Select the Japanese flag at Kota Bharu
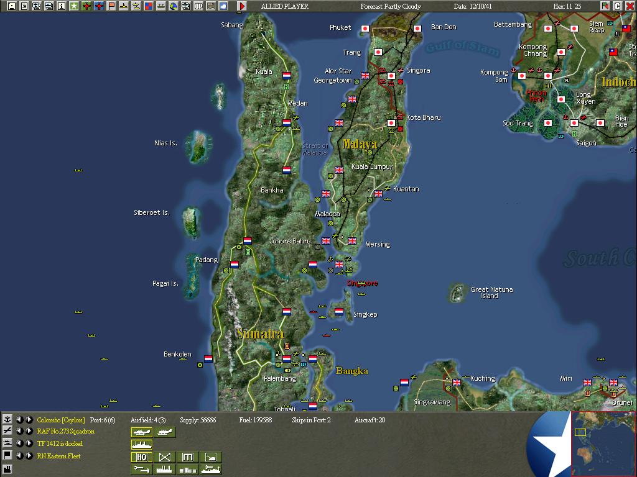 [x=391, y=123]
